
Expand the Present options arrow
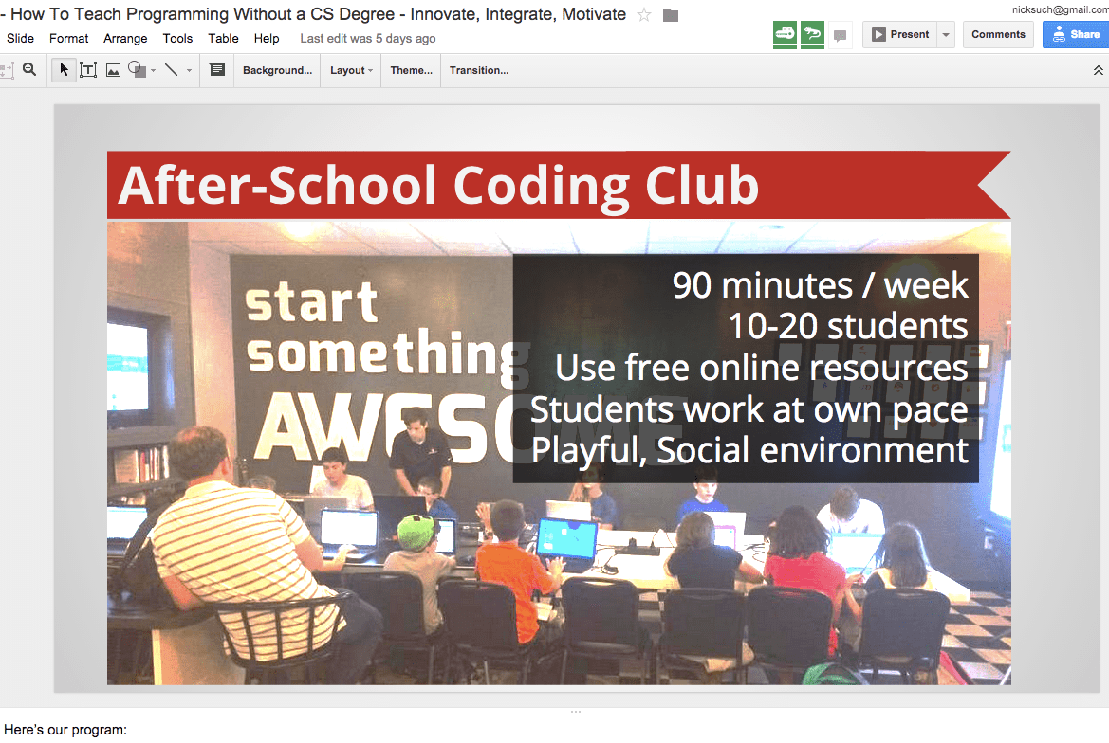pos(946,35)
